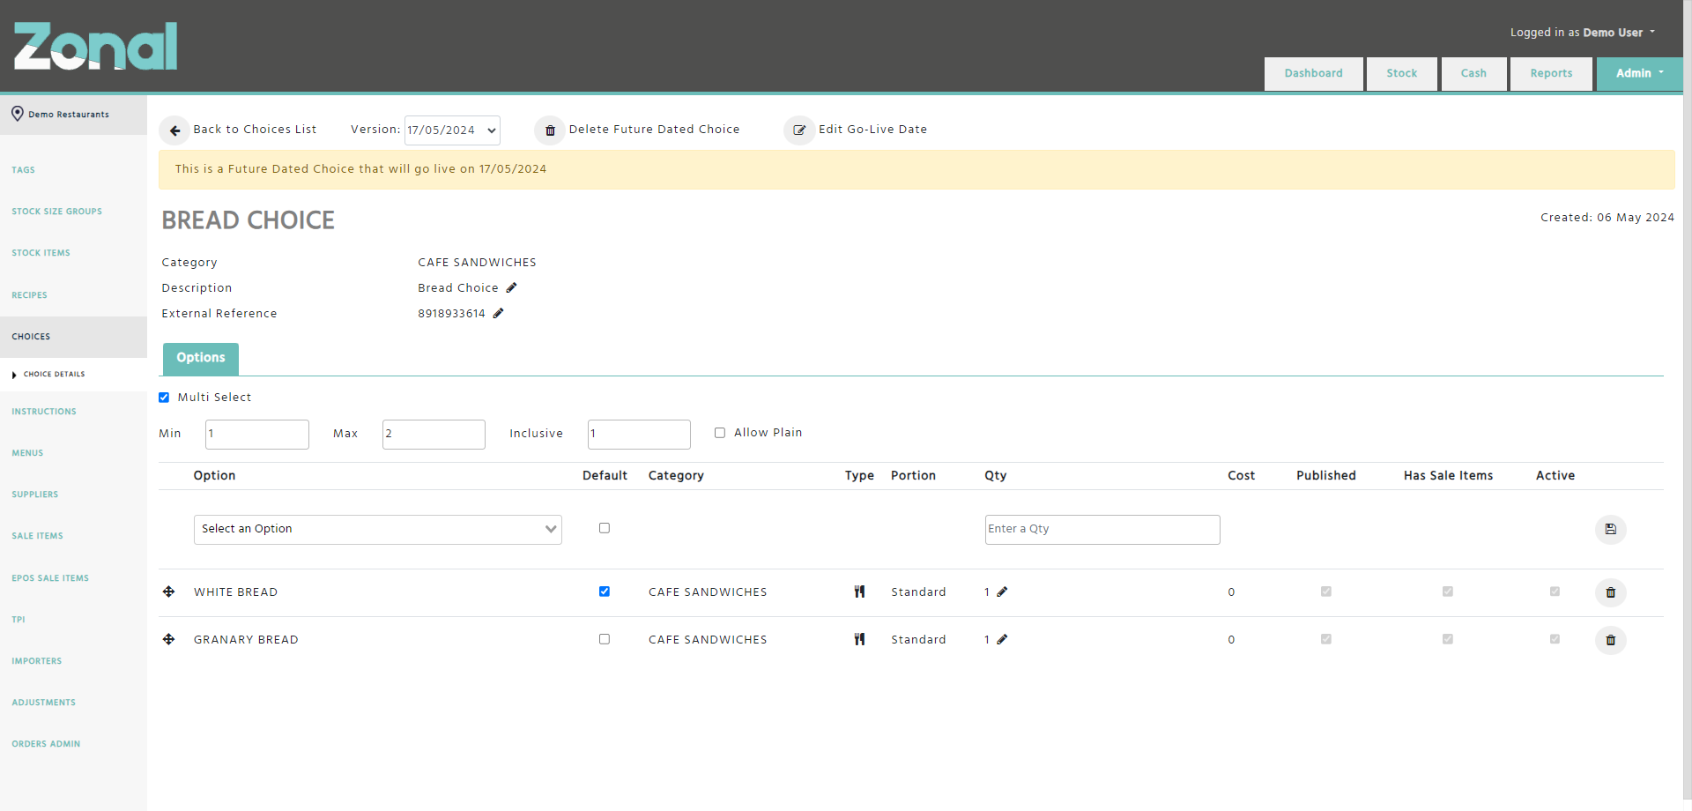The image size is (1692, 811).
Task: Edit quantity pencil for WHITE BREAD
Action: coord(1002,592)
